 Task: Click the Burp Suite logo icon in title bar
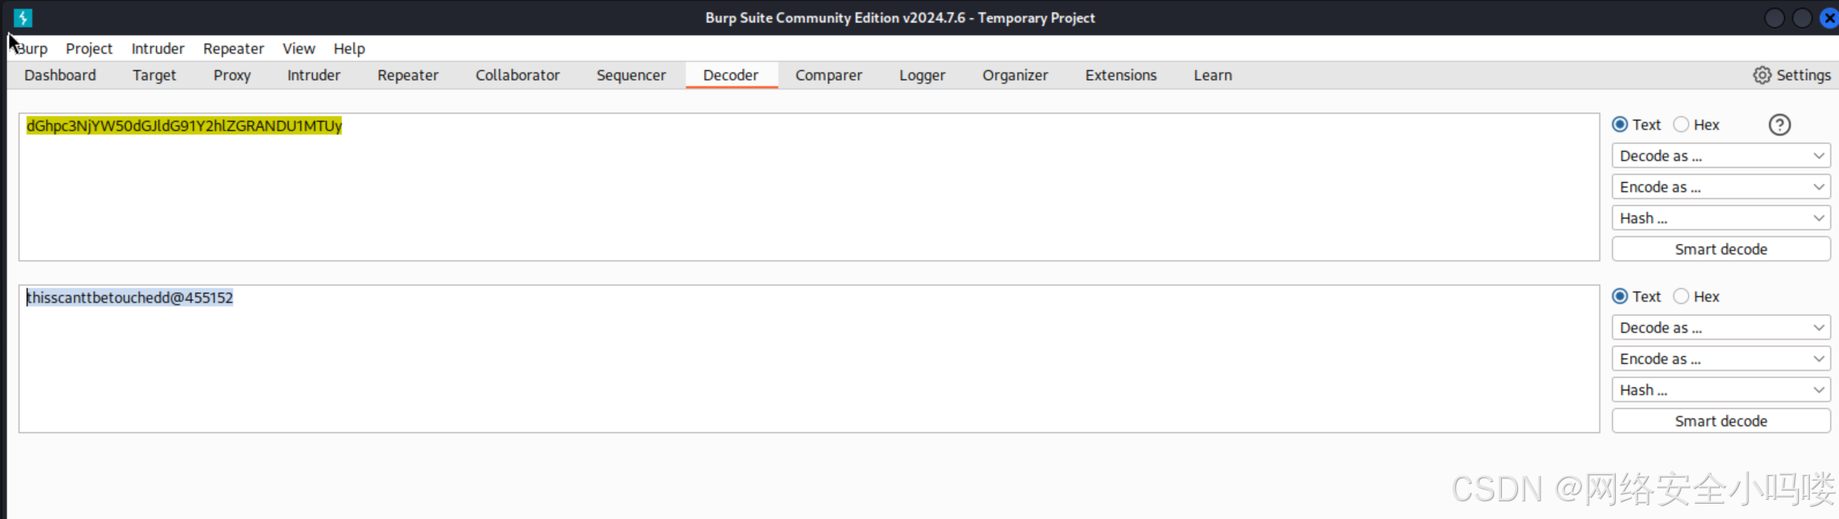click(x=23, y=18)
